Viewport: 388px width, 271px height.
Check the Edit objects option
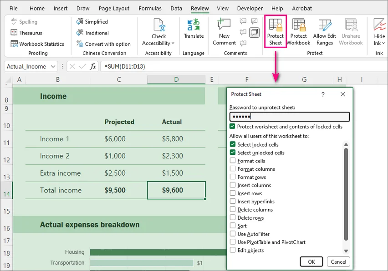click(x=233, y=250)
